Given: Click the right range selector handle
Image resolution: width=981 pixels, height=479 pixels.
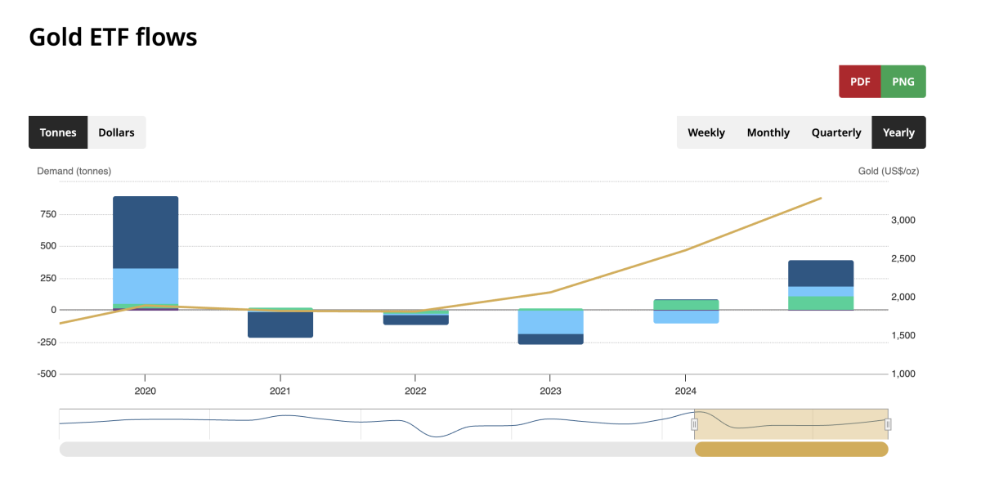Looking at the screenshot, I should coord(887,424).
